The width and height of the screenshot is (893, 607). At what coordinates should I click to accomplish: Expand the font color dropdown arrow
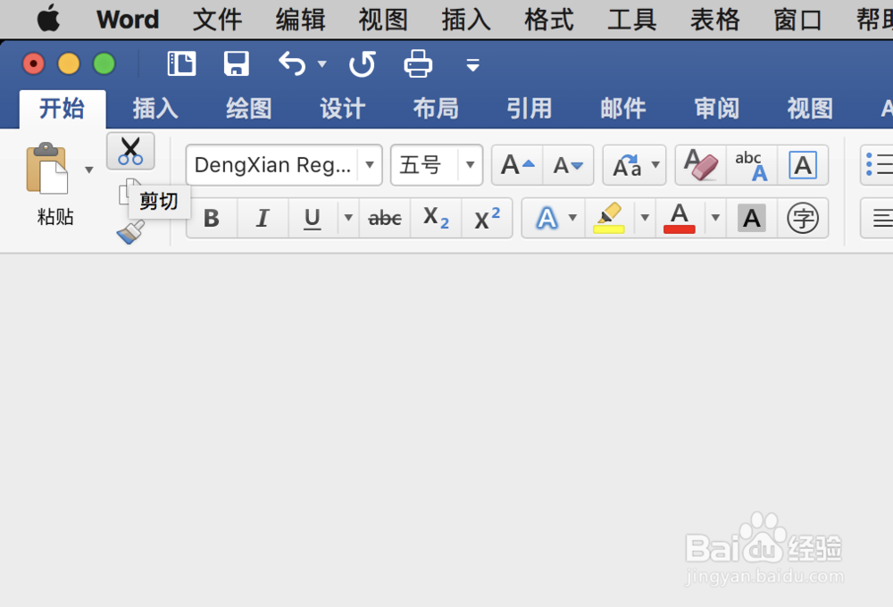716,218
